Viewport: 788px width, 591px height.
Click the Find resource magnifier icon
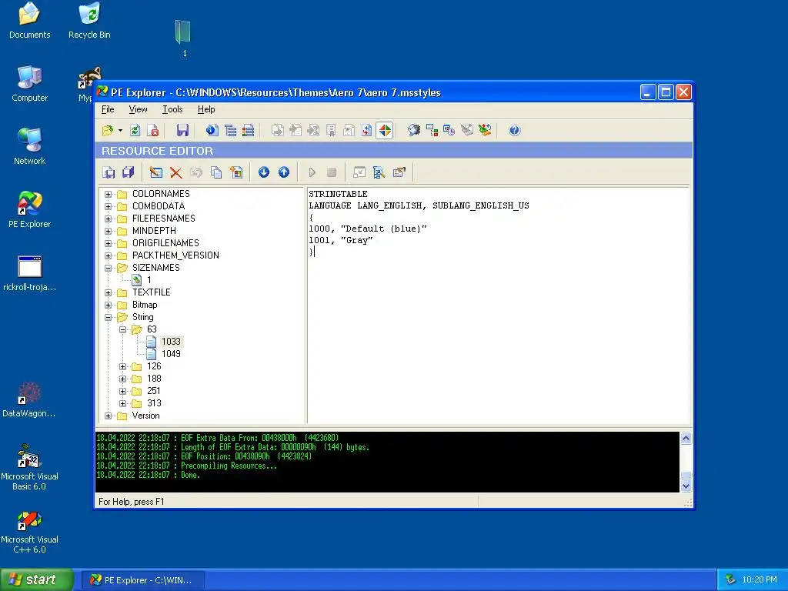point(379,172)
